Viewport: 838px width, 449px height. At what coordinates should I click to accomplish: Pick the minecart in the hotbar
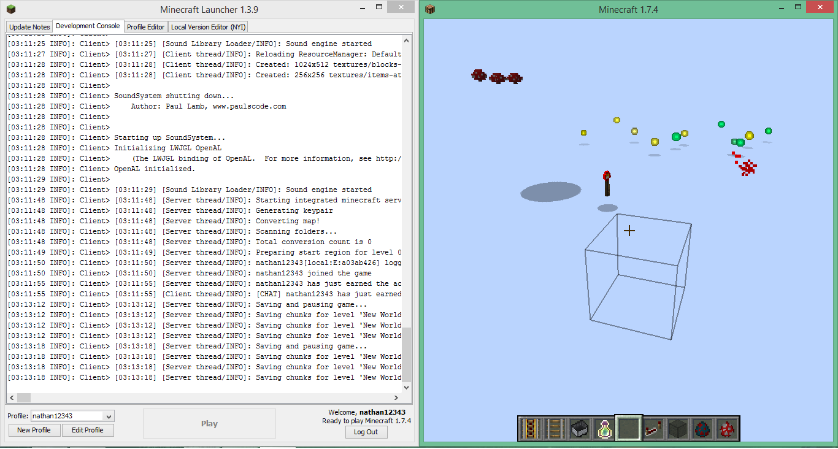pyautogui.click(x=580, y=428)
